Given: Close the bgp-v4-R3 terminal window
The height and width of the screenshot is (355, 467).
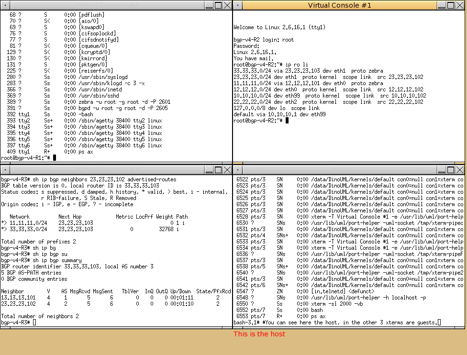Looking at the screenshot, I should 227,170.
